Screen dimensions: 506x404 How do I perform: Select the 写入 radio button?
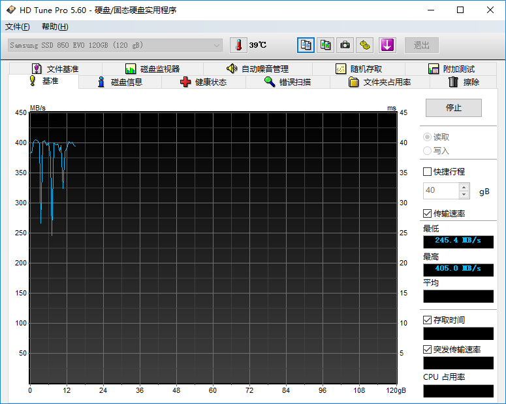428,150
